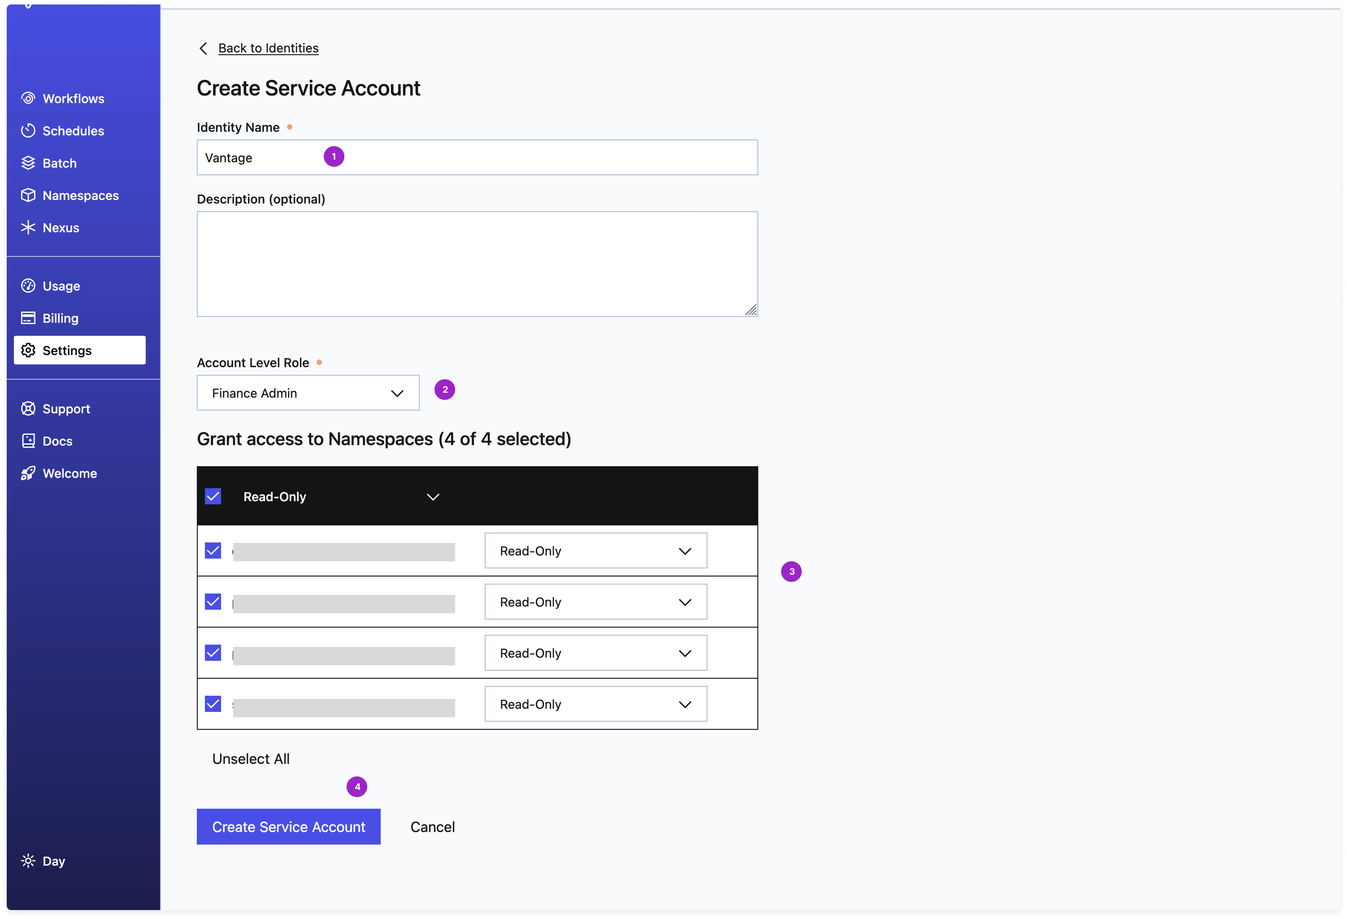1347x919 pixels.
Task: Open Workflows via its sidebar icon
Action: (x=28, y=99)
